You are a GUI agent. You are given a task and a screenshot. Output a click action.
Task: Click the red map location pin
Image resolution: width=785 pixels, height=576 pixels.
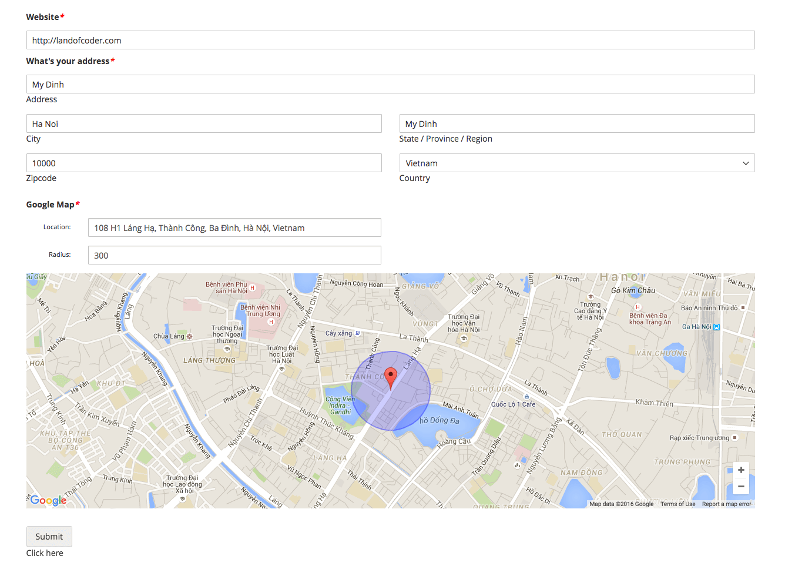point(391,379)
